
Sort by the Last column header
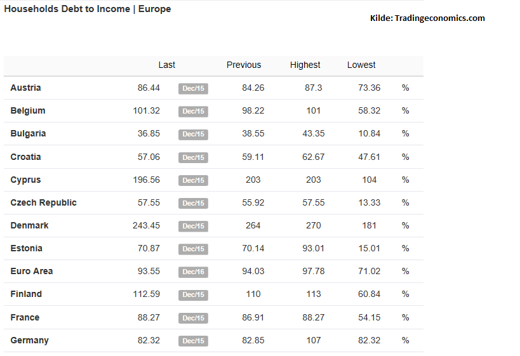point(167,65)
